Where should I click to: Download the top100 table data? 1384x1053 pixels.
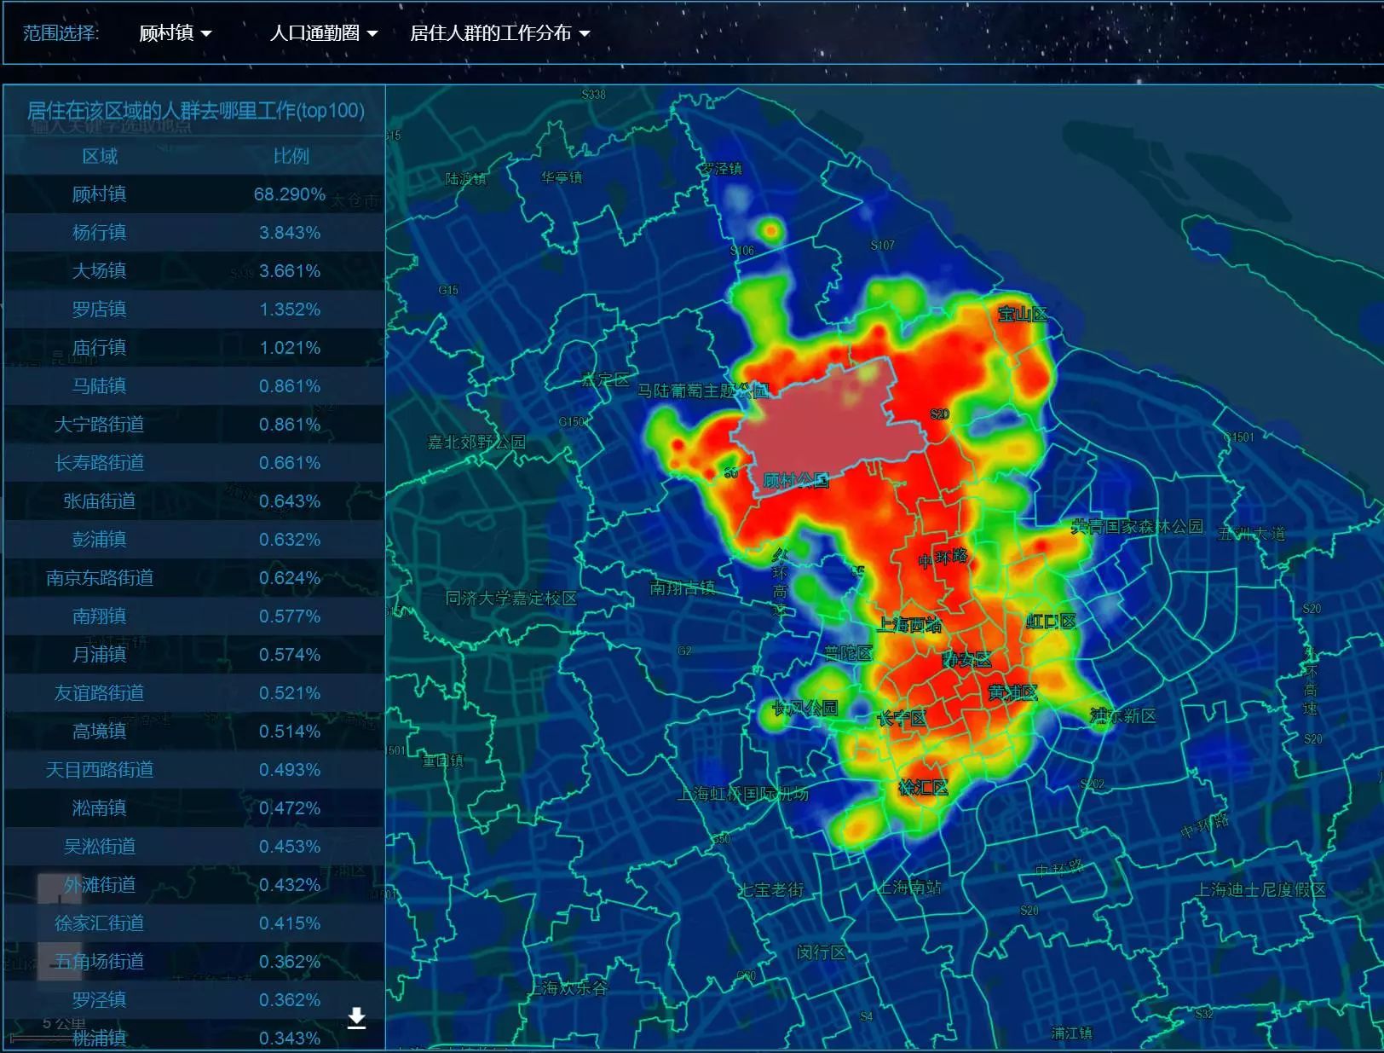356,1018
